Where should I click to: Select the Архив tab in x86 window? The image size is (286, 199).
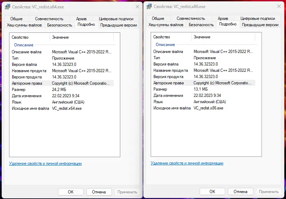(x=223, y=18)
